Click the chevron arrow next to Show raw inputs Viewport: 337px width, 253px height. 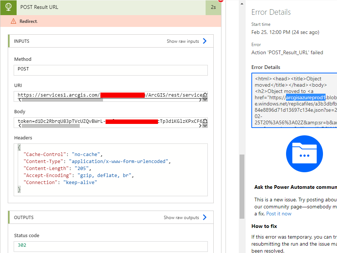204,41
